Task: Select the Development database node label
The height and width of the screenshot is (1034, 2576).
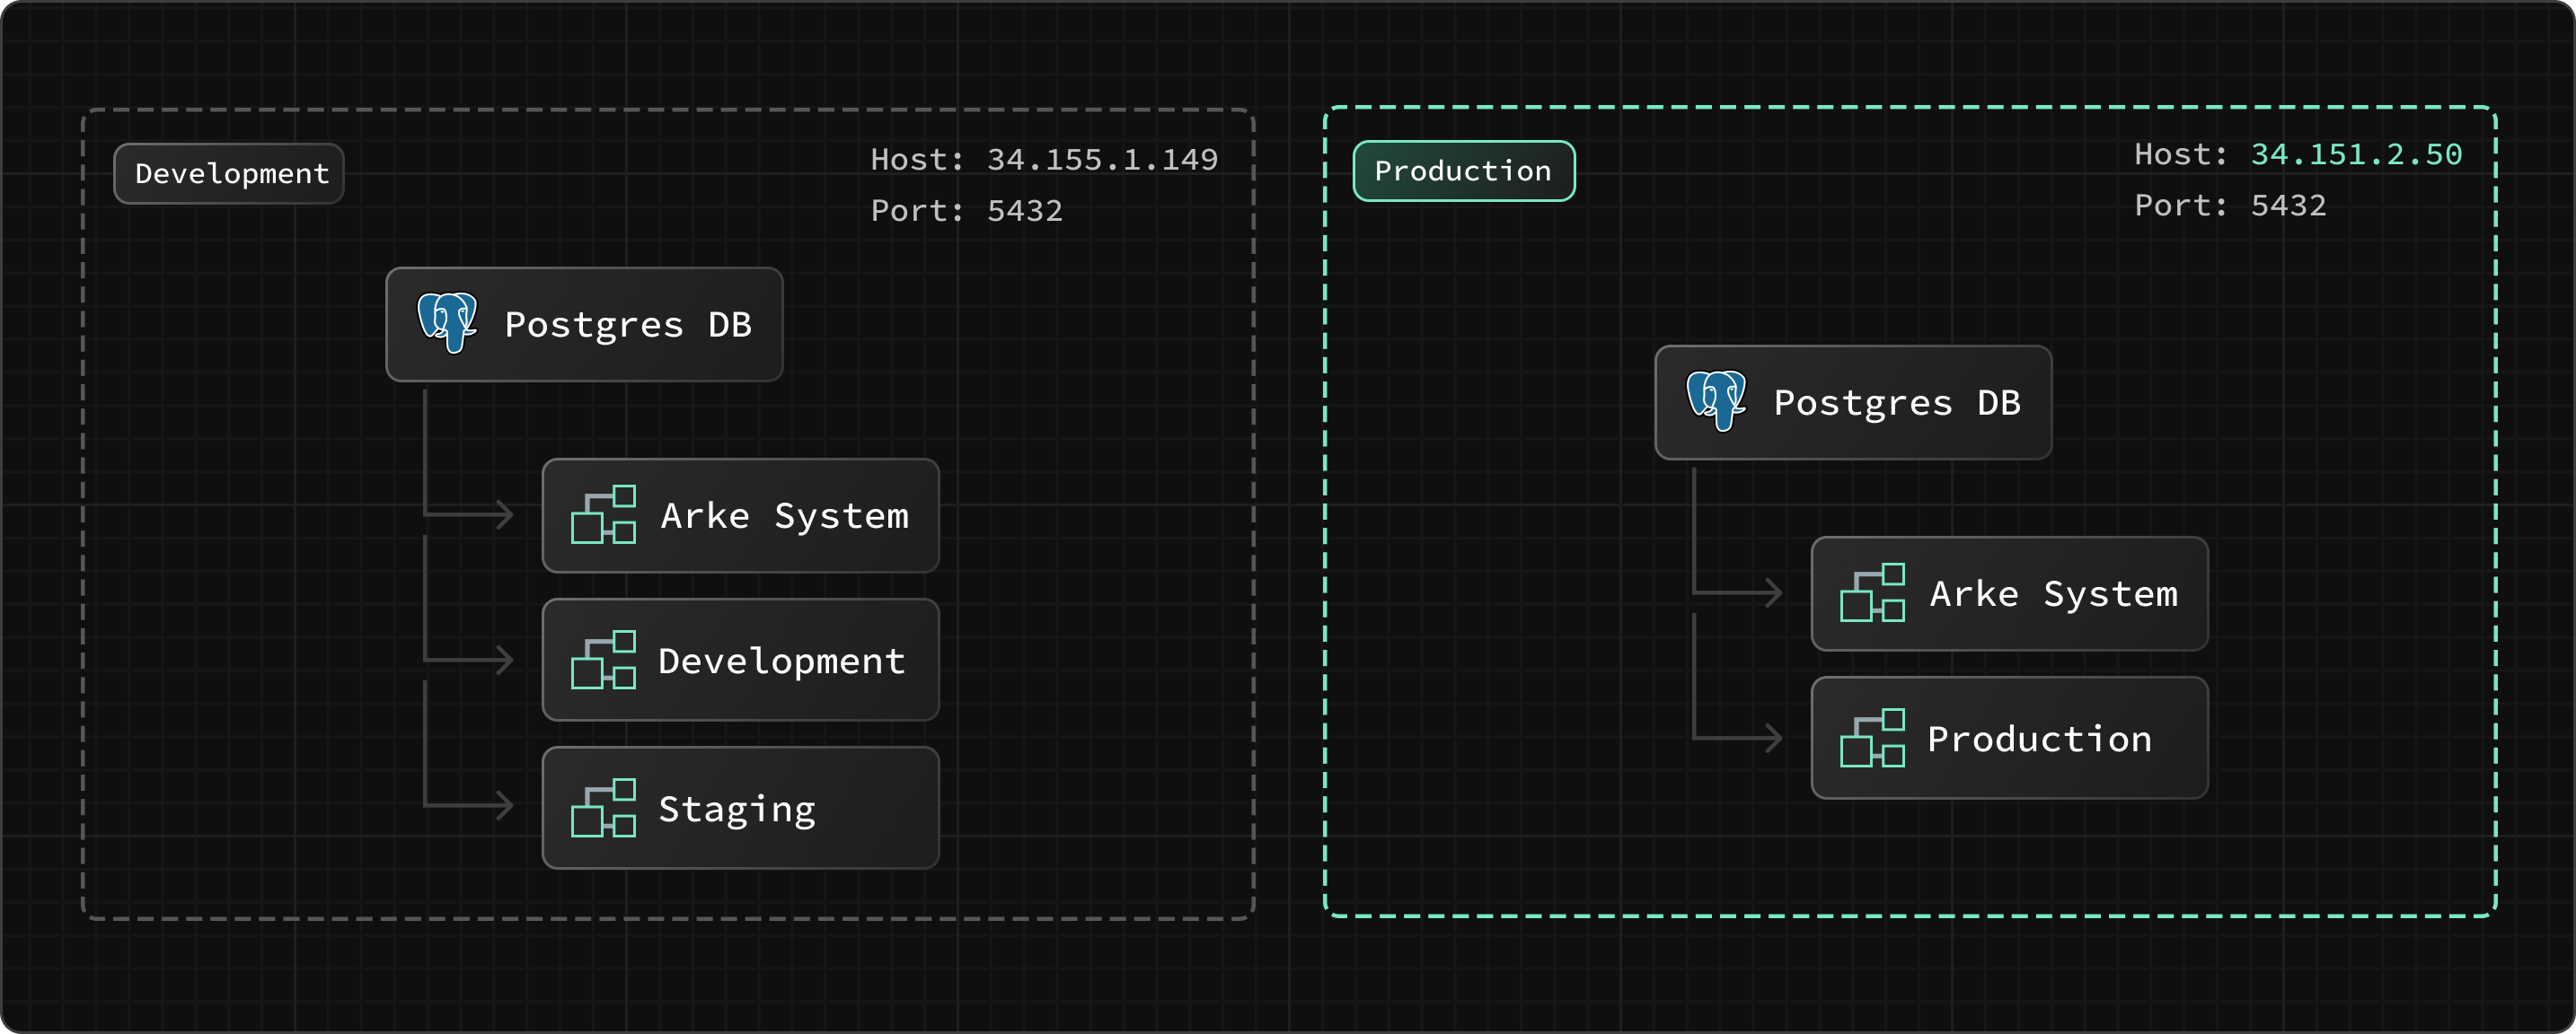Action: [x=781, y=660]
